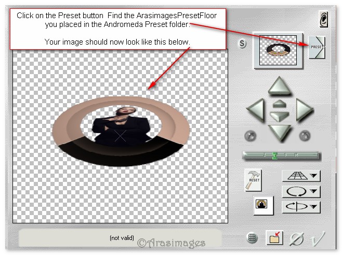The image size is (342, 255).
Task: Click the small inner up arrow
Action: coord(279,104)
